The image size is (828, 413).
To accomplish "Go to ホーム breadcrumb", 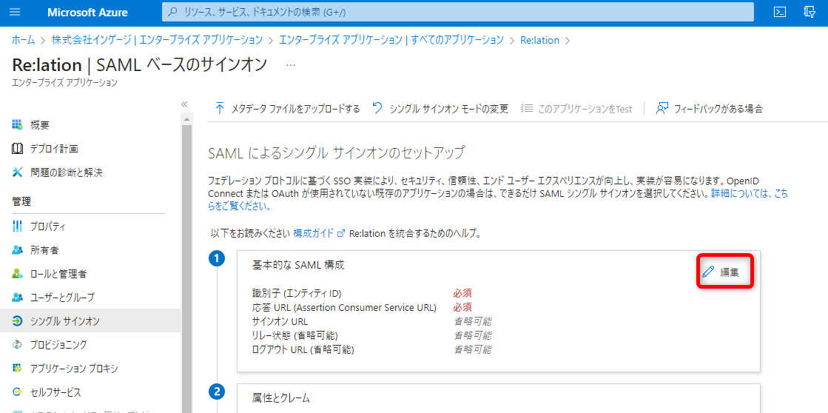I will 23,40.
